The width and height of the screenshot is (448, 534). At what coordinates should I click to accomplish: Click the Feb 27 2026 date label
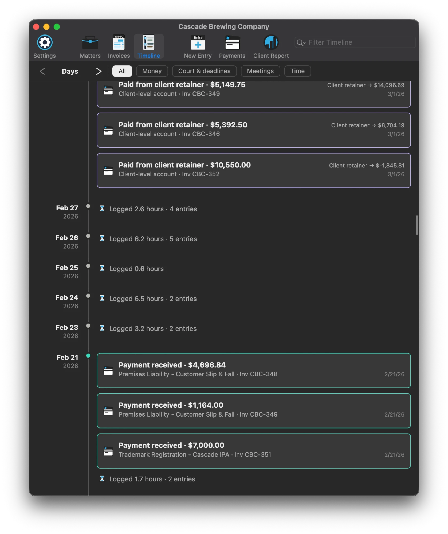pyautogui.click(x=67, y=212)
